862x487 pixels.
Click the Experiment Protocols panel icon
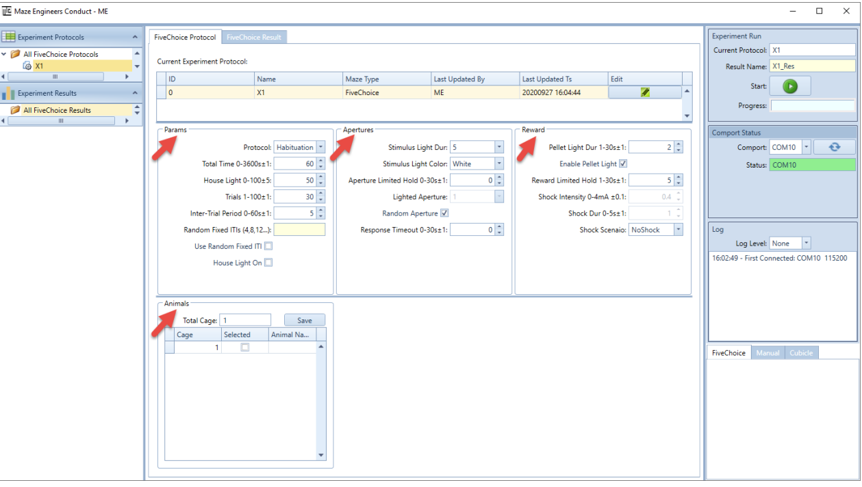pyautogui.click(x=9, y=37)
